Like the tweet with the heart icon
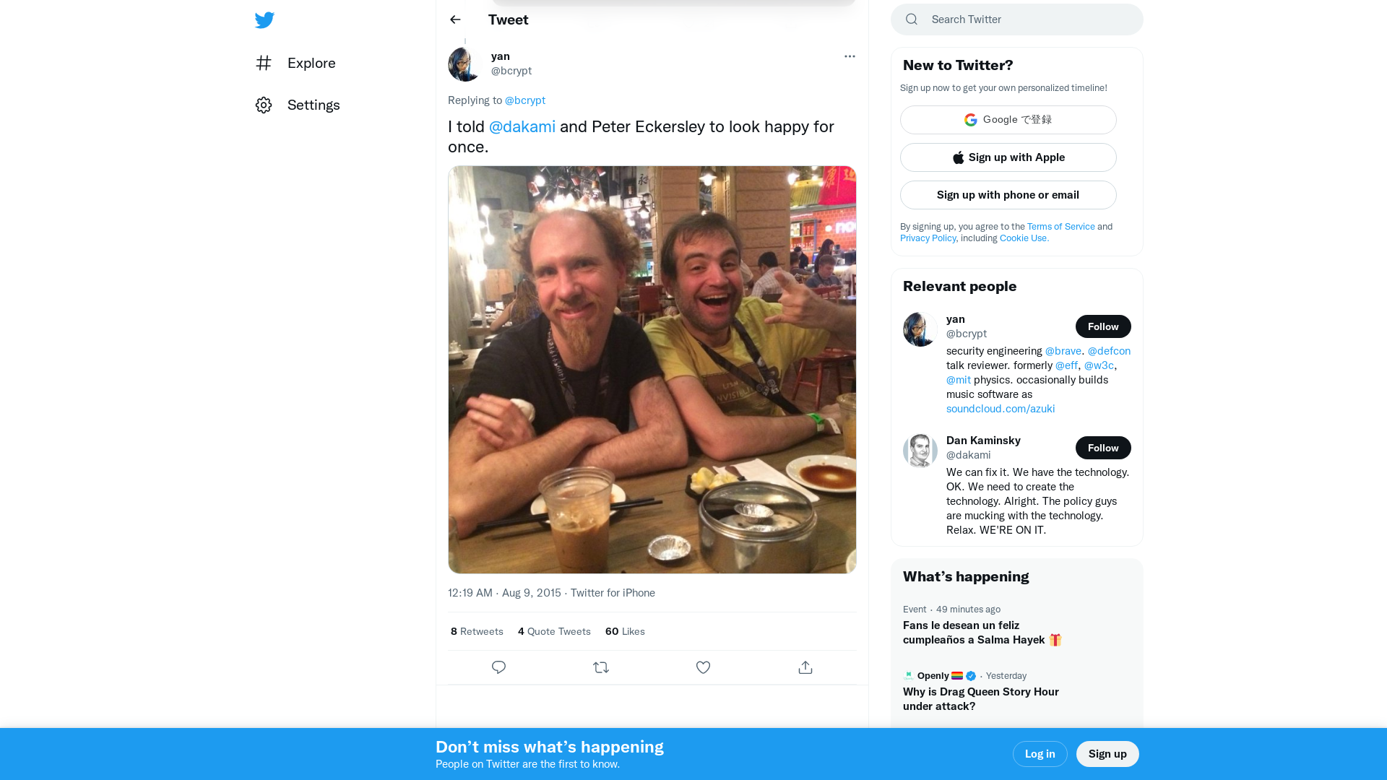The width and height of the screenshot is (1387, 780). 703,667
